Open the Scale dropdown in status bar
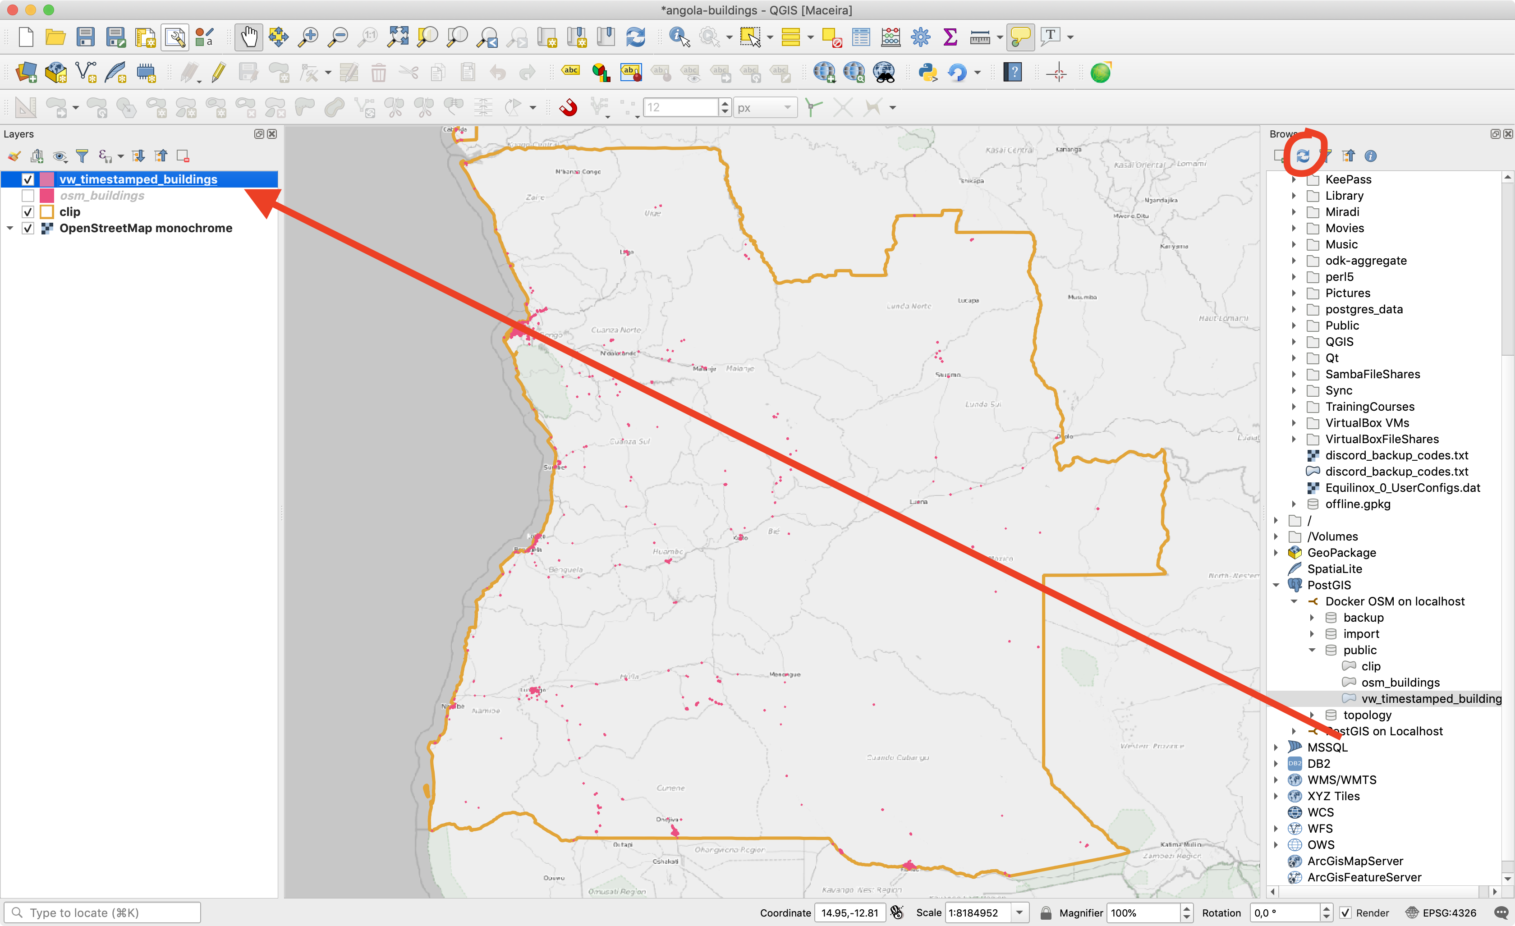 (1019, 912)
